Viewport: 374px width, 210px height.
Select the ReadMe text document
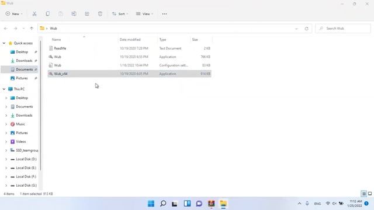(x=130, y=48)
